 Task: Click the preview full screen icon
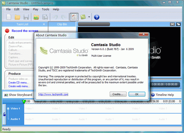pyautogui.click(x=172, y=24)
